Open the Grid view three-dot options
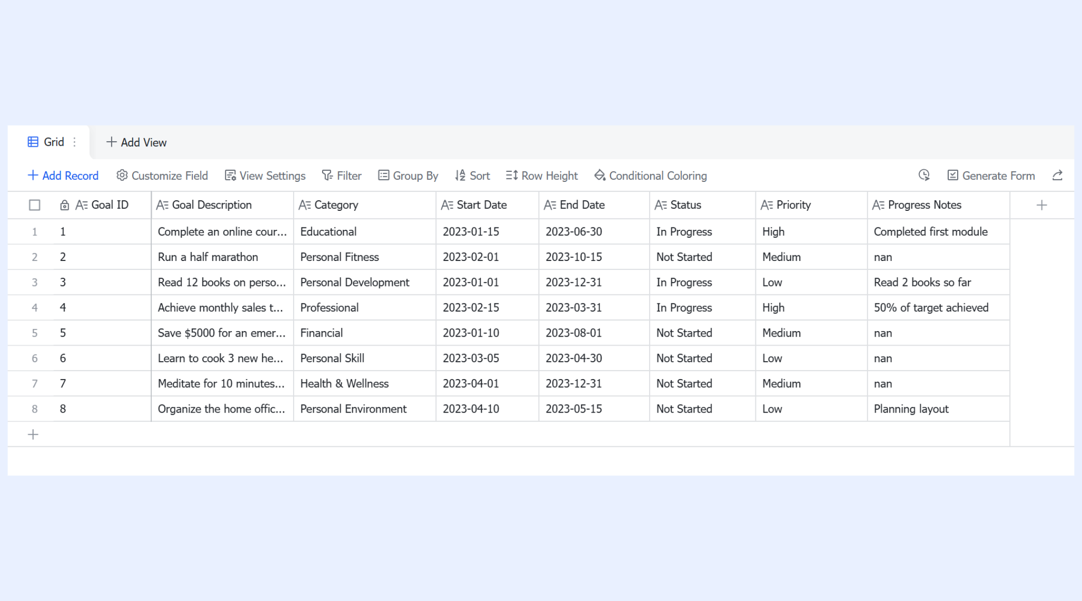 pos(75,142)
